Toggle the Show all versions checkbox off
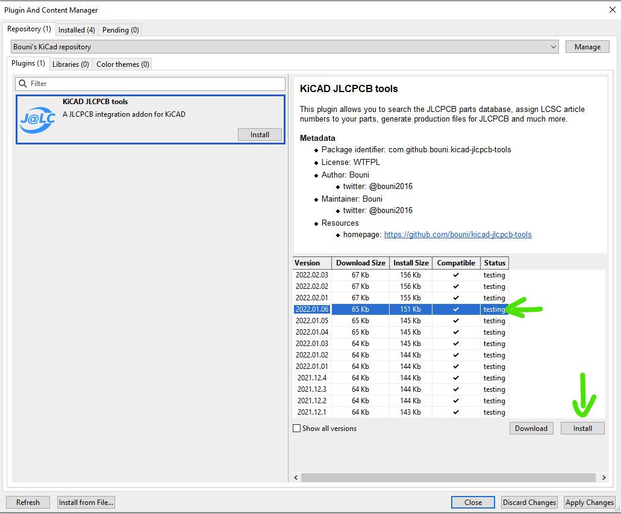 (296, 428)
